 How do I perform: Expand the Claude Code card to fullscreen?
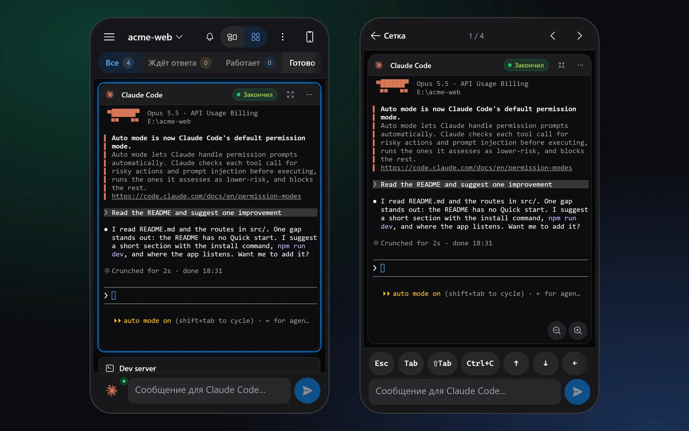pos(291,95)
